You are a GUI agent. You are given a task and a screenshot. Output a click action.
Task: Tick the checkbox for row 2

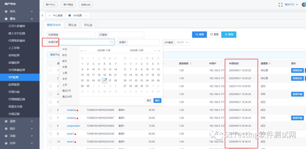pos(50,78)
